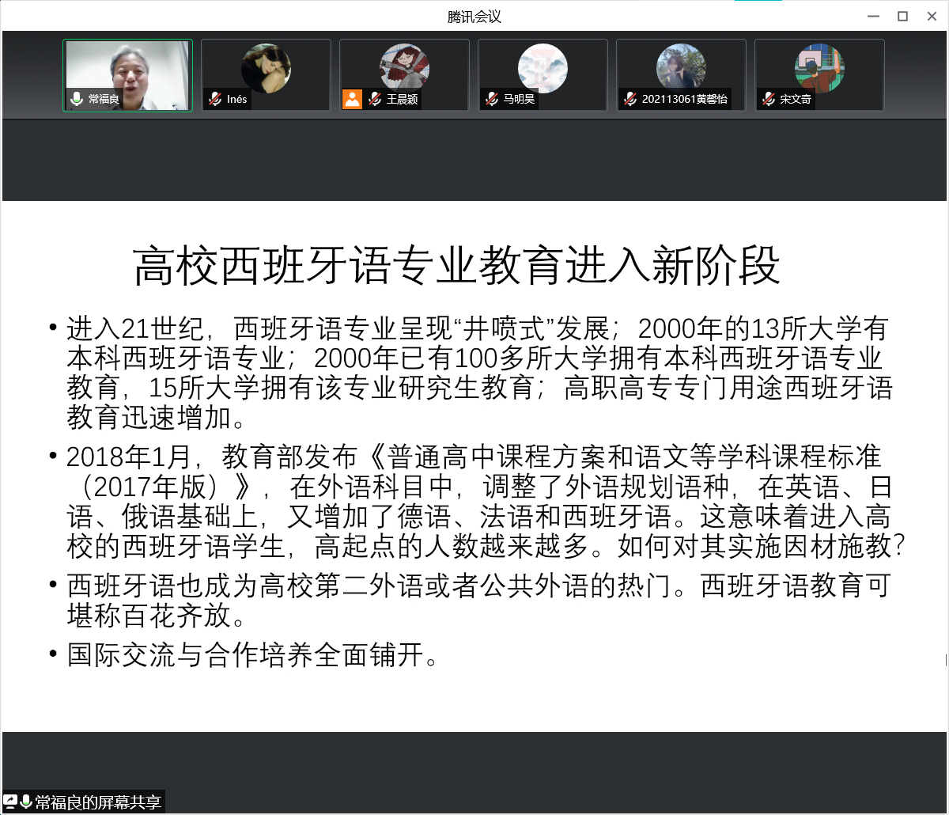Viewport: 949px width, 815px height.
Task: Select 王晨颖's avatar tile
Action: click(x=404, y=67)
